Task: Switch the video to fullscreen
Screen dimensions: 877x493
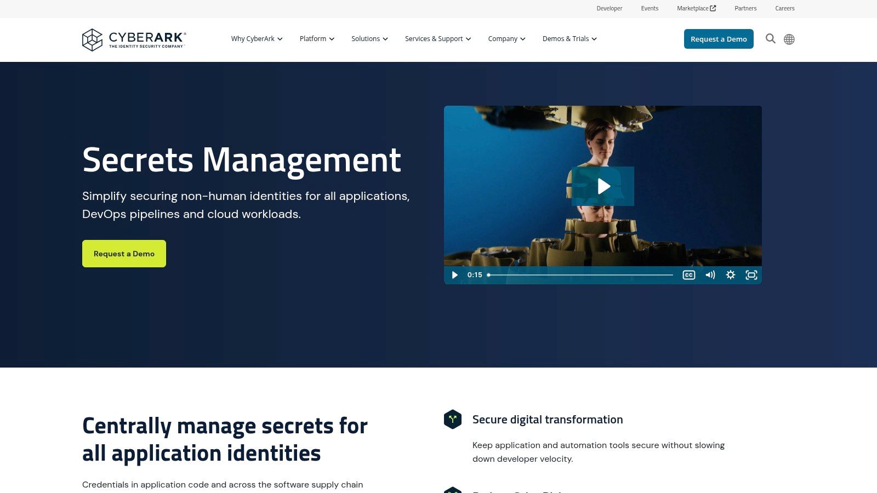Action: coord(751,275)
